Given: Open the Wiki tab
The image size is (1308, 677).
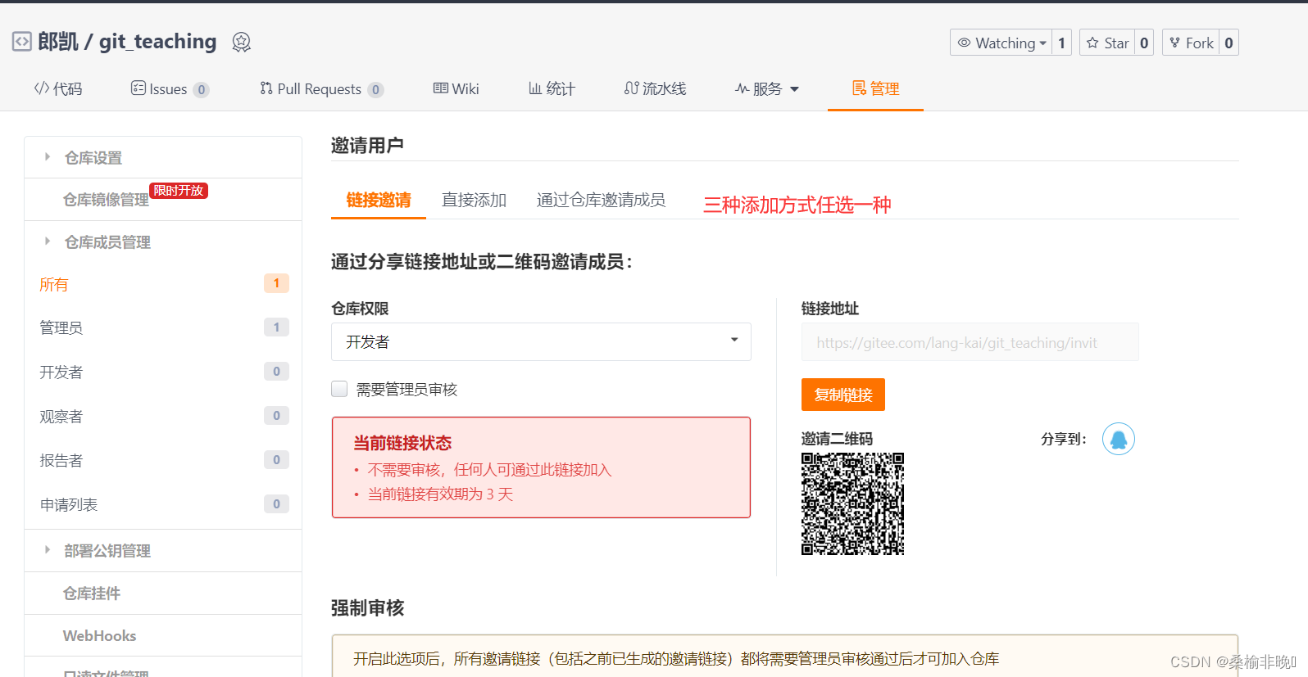Looking at the screenshot, I should click(456, 88).
